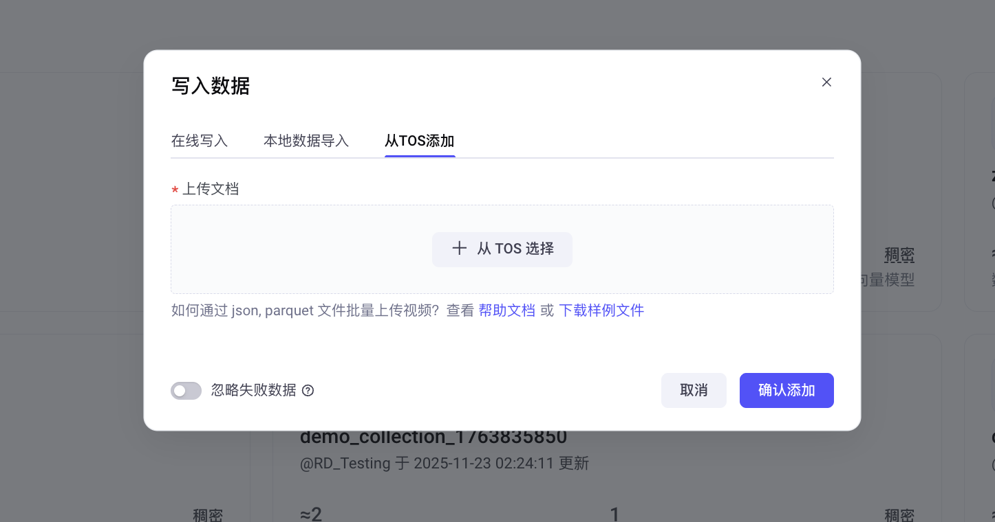The image size is (995, 522).
Task: Click the ≈2 count under demo_collection
Action: tap(311, 514)
